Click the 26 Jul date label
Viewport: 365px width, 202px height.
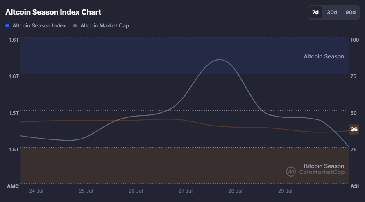(136, 191)
